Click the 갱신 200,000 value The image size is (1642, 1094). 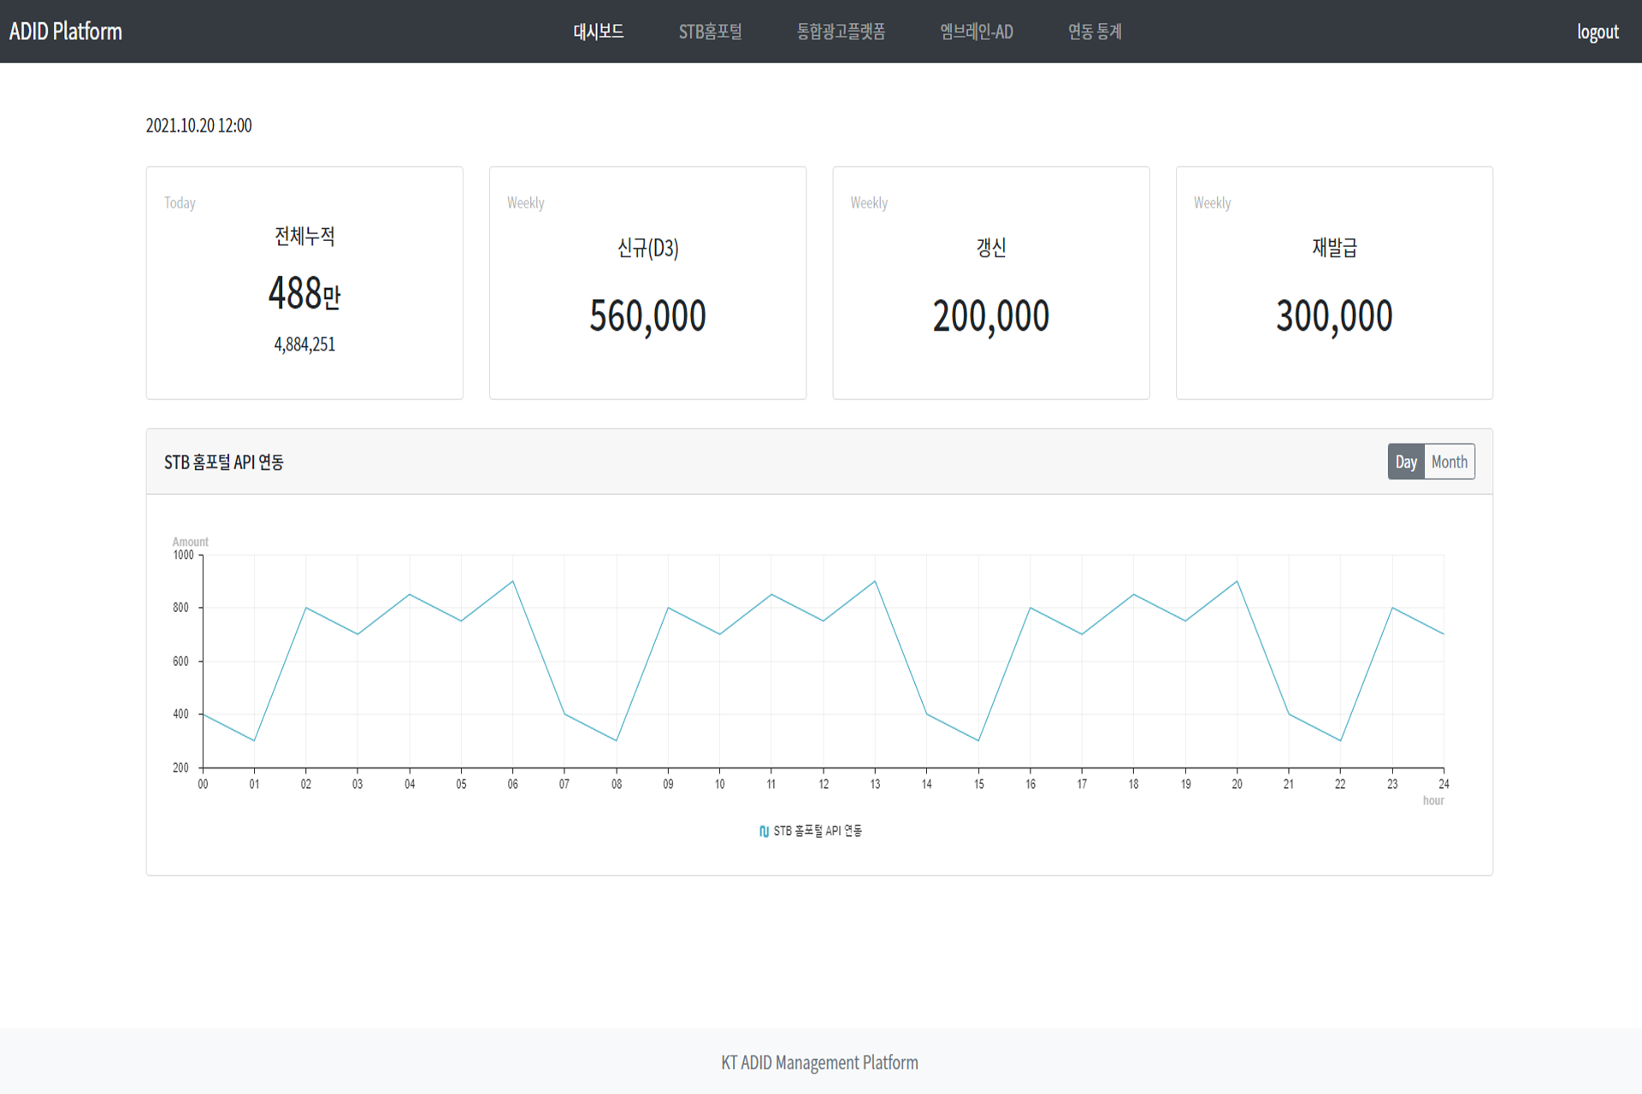(991, 316)
